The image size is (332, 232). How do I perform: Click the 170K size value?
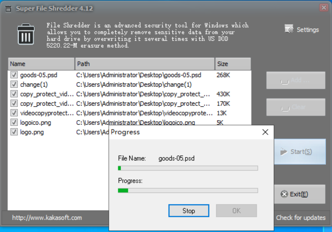pyautogui.click(x=223, y=104)
